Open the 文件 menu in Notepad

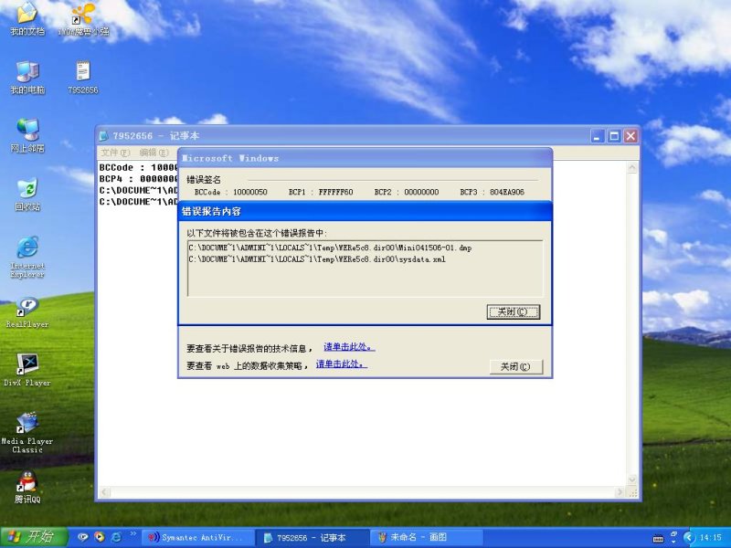(115, 153)
